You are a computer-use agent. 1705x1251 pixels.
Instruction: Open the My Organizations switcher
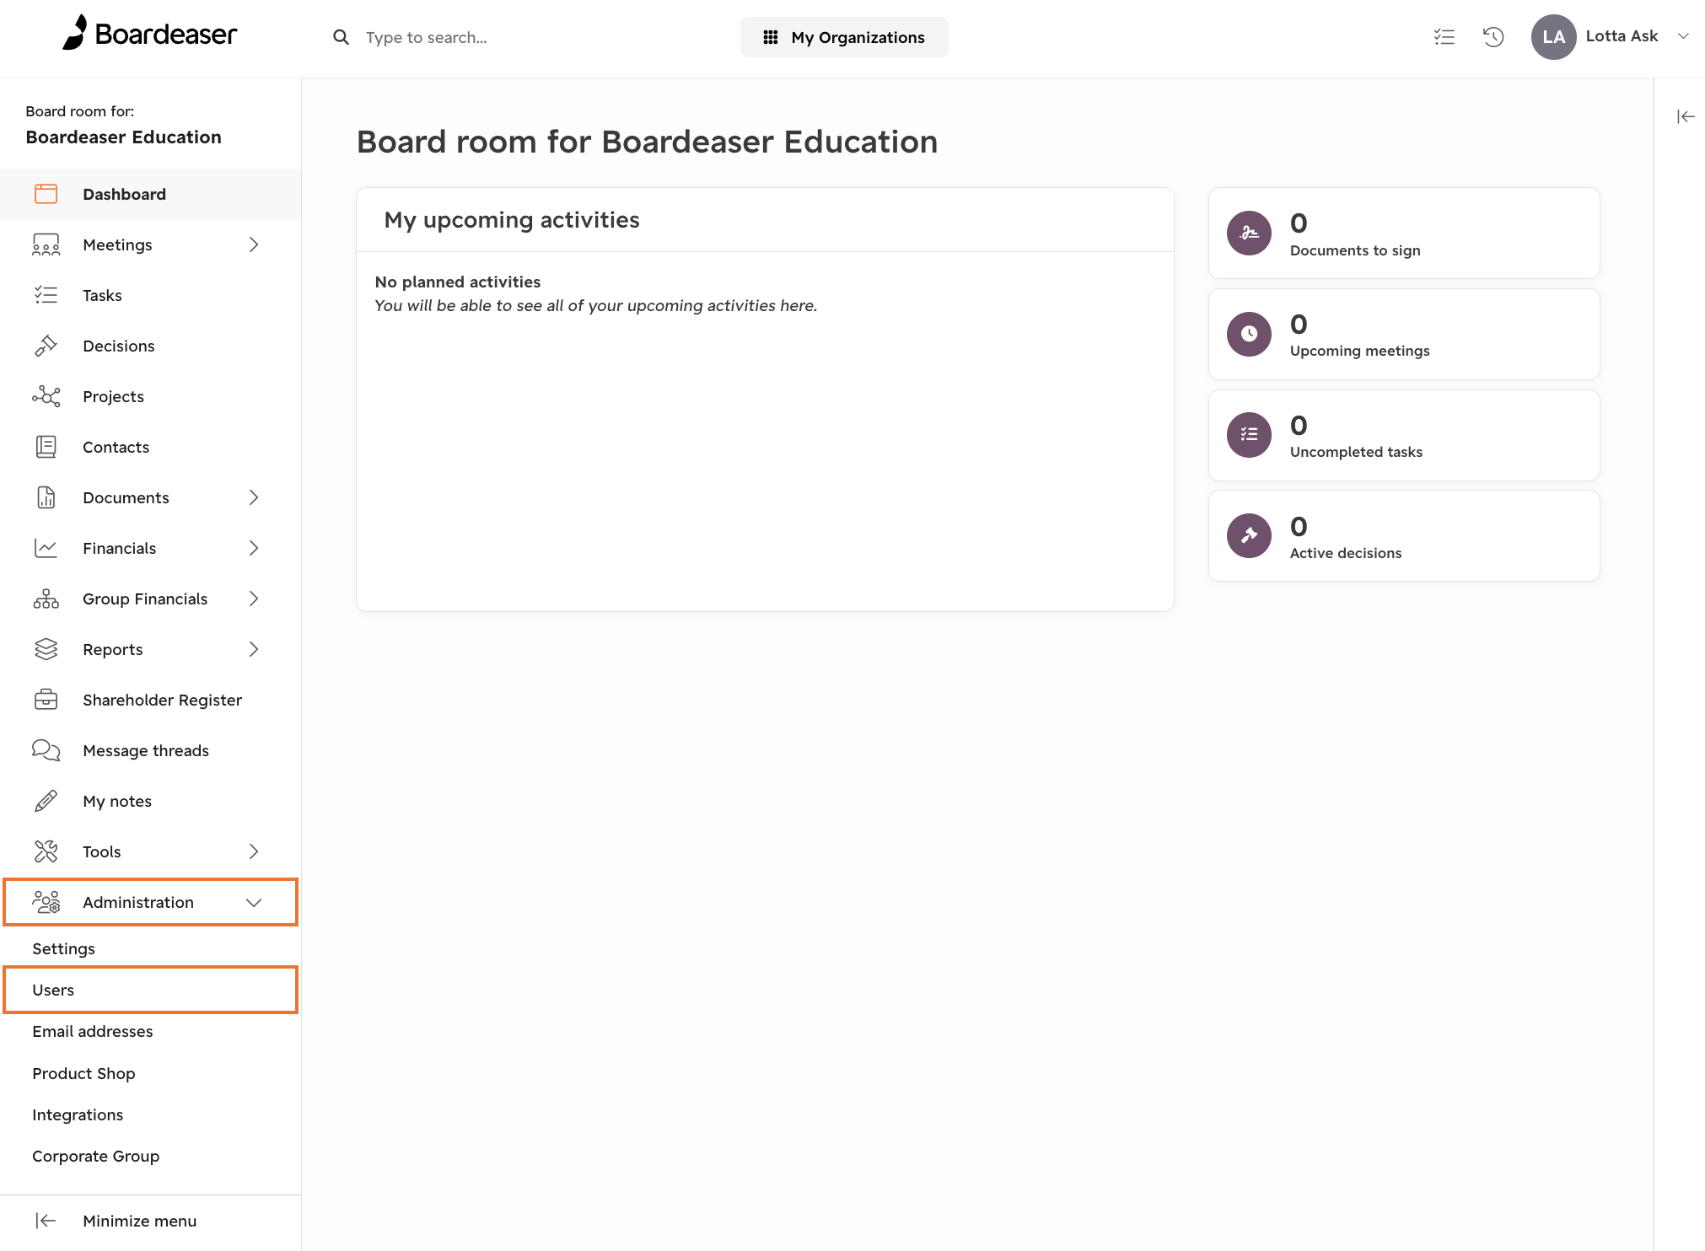coord(844,37)
